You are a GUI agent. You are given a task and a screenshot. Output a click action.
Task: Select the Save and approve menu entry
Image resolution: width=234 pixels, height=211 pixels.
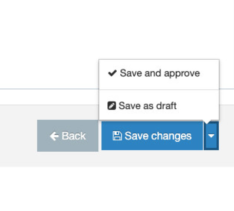[159, 73]
